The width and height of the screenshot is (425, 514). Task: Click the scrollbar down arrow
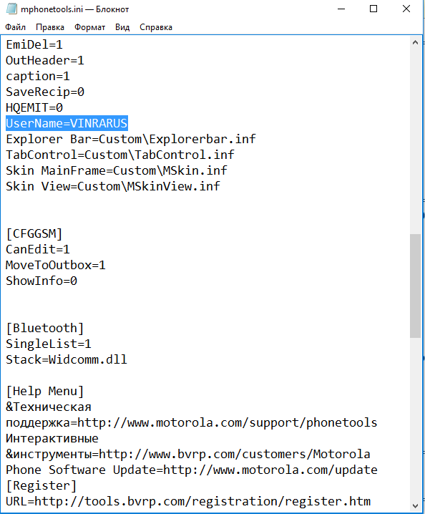click(415, 506)
